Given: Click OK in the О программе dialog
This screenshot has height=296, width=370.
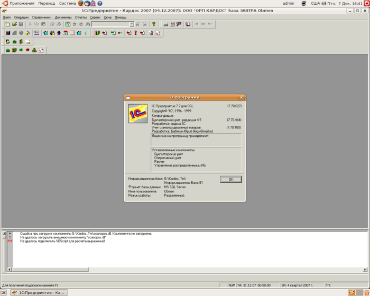Looking at the screenshot, I should pyautogui.click(x=231, y=179).
